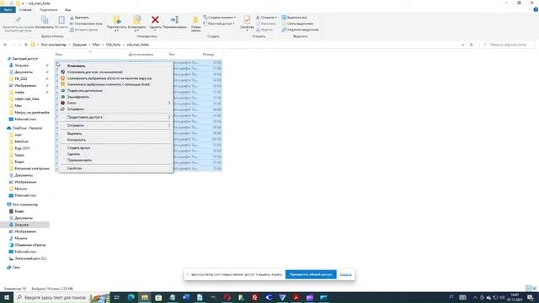Choose Создать ярлык from the context menu

pos(78,148)
